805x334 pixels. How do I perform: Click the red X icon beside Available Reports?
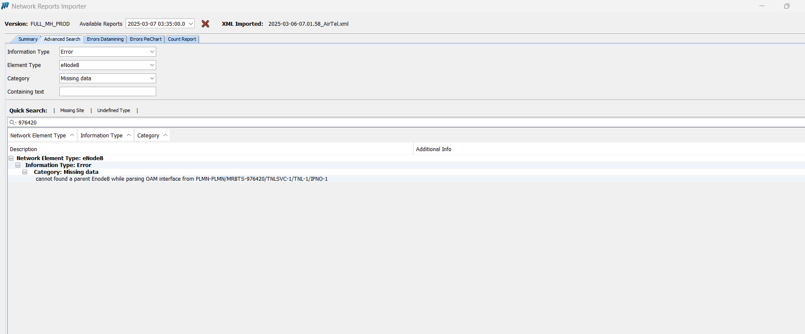[205, 24]
